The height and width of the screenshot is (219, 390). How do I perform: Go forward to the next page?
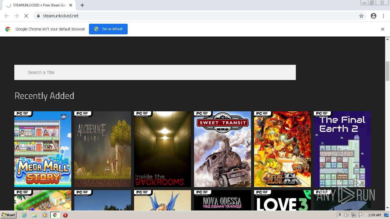[16, 16]
